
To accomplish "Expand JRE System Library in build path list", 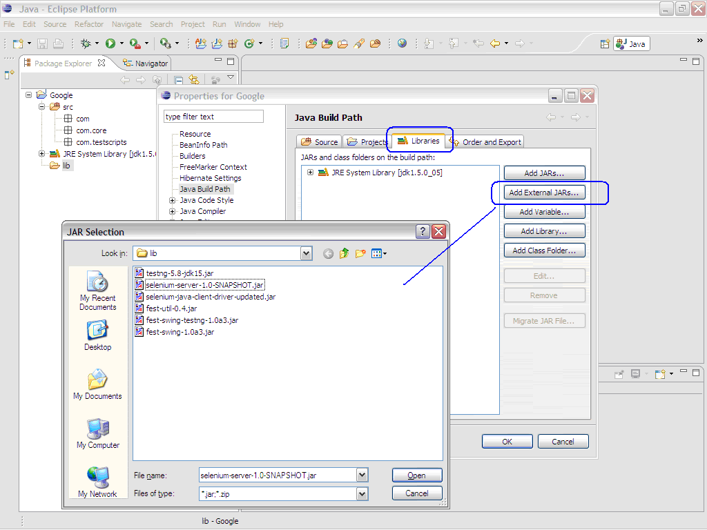I will [x=310, y=172].
